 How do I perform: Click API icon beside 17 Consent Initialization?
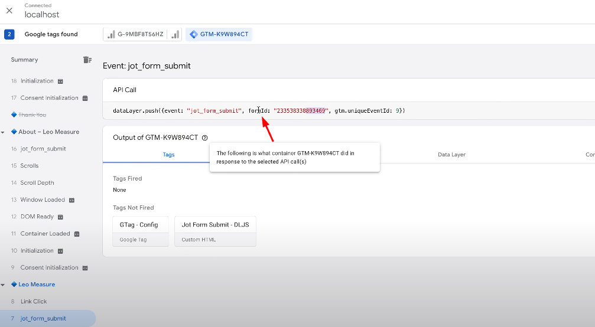pyautogui.click(x=85, y=98)
